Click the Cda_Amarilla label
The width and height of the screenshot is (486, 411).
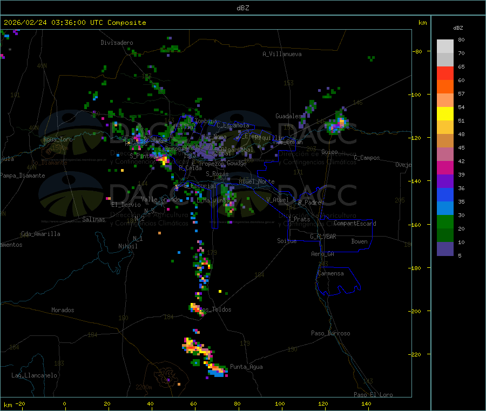[x=40, y=234]
